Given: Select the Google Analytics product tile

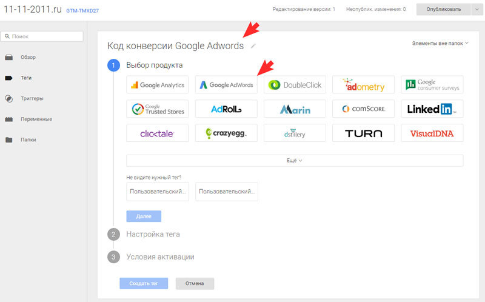Looking at the screenshot, I should pyautogui.click(x=158, y=84).
